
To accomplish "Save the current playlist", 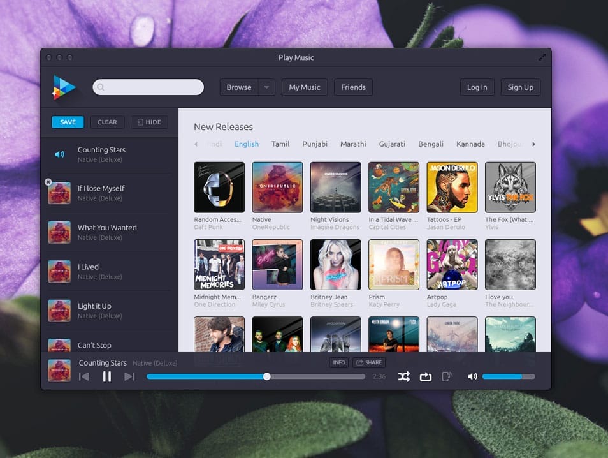I will tap(67, 122).
